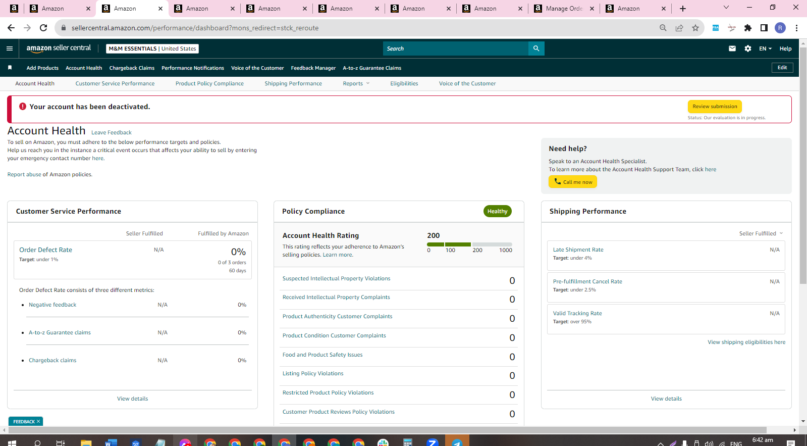The width and height of the screenshot is (807, 446).
Task: Click the Edit button in the navigation bar
Action: pos(782,68)
